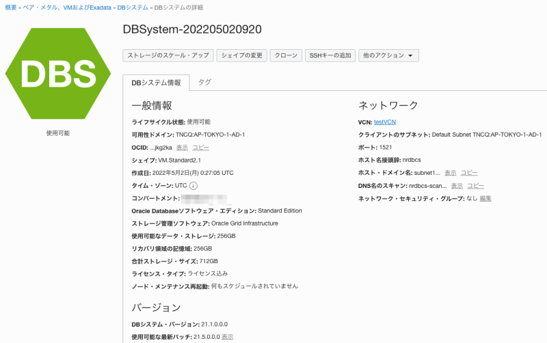Image resolution: width=547 pixels, height=343 pixels.
Task: Show the full OCID value
Action: 182,148
